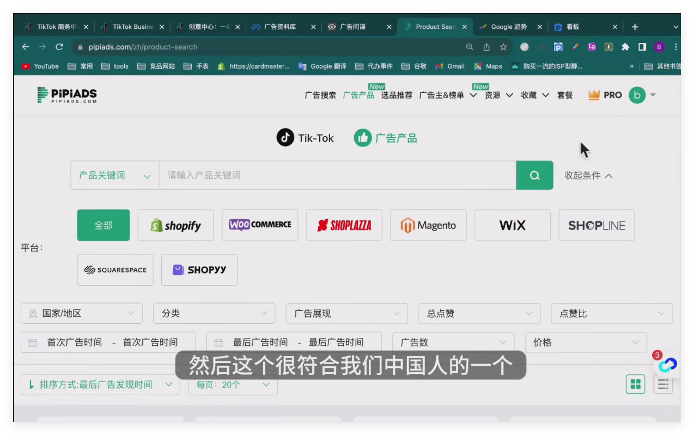Select the 全部 platform filter

click(x=104, y=225)
